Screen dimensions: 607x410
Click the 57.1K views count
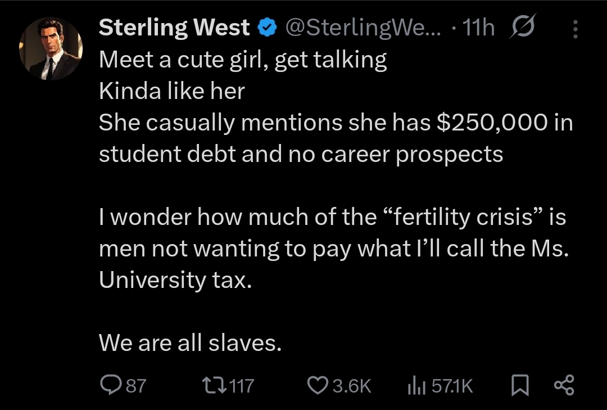click(452, 386)
